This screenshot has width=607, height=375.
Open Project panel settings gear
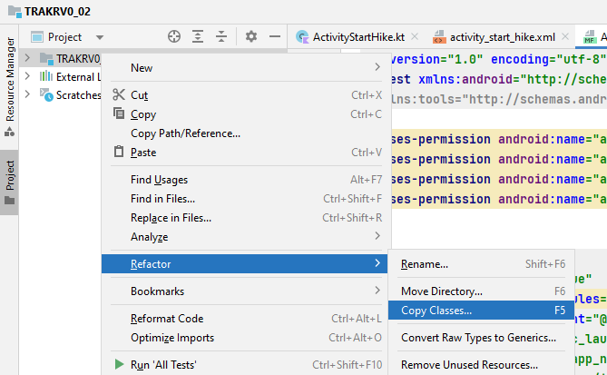click(251, 37)
